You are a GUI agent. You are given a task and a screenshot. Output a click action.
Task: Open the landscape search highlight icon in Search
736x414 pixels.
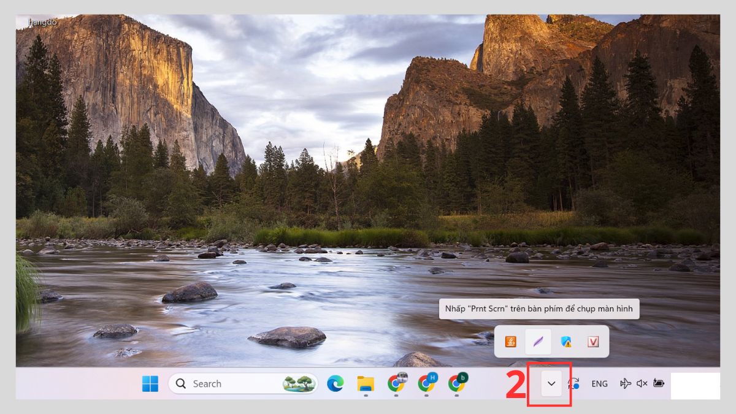pos(299,383)
